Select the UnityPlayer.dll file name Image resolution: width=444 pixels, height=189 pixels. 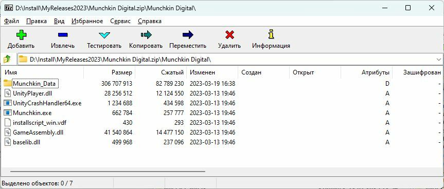32,93
